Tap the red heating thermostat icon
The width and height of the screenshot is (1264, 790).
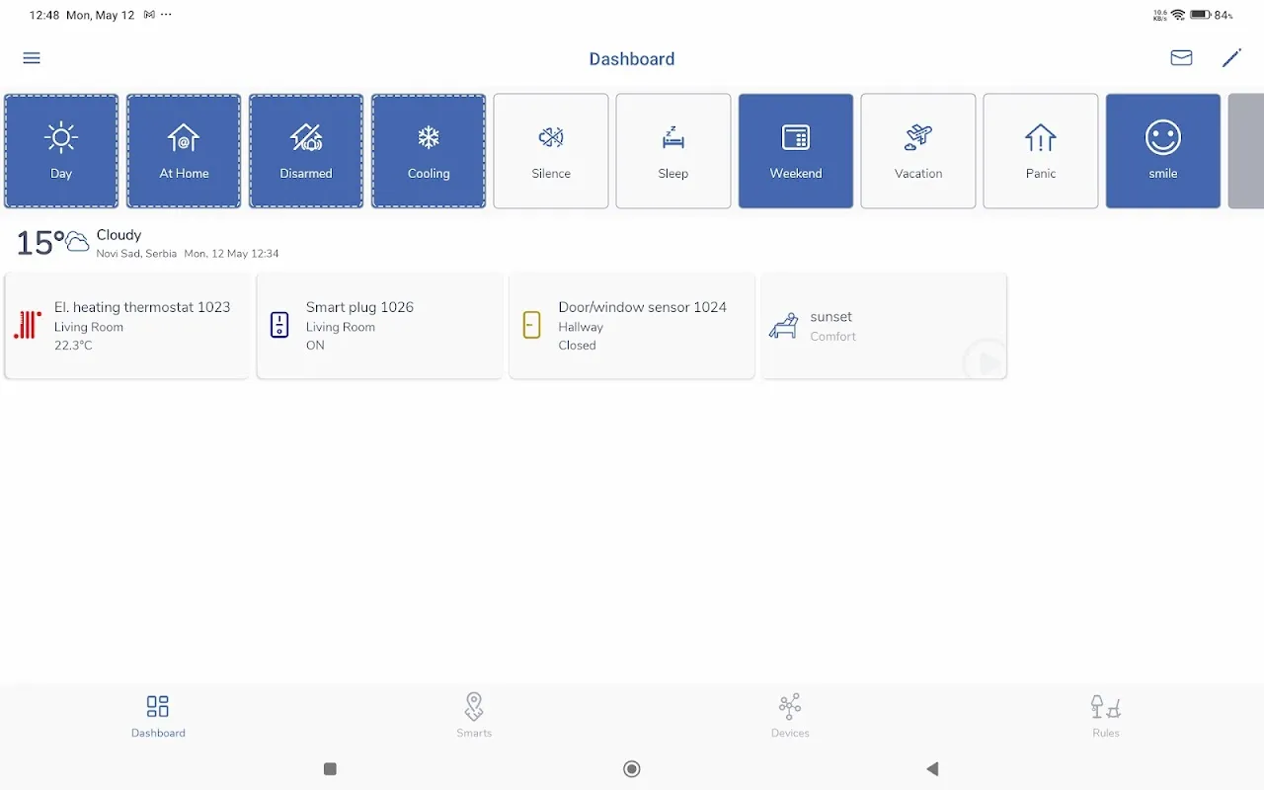[x=28, y=325]
